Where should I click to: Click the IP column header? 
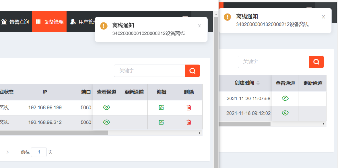45,92
